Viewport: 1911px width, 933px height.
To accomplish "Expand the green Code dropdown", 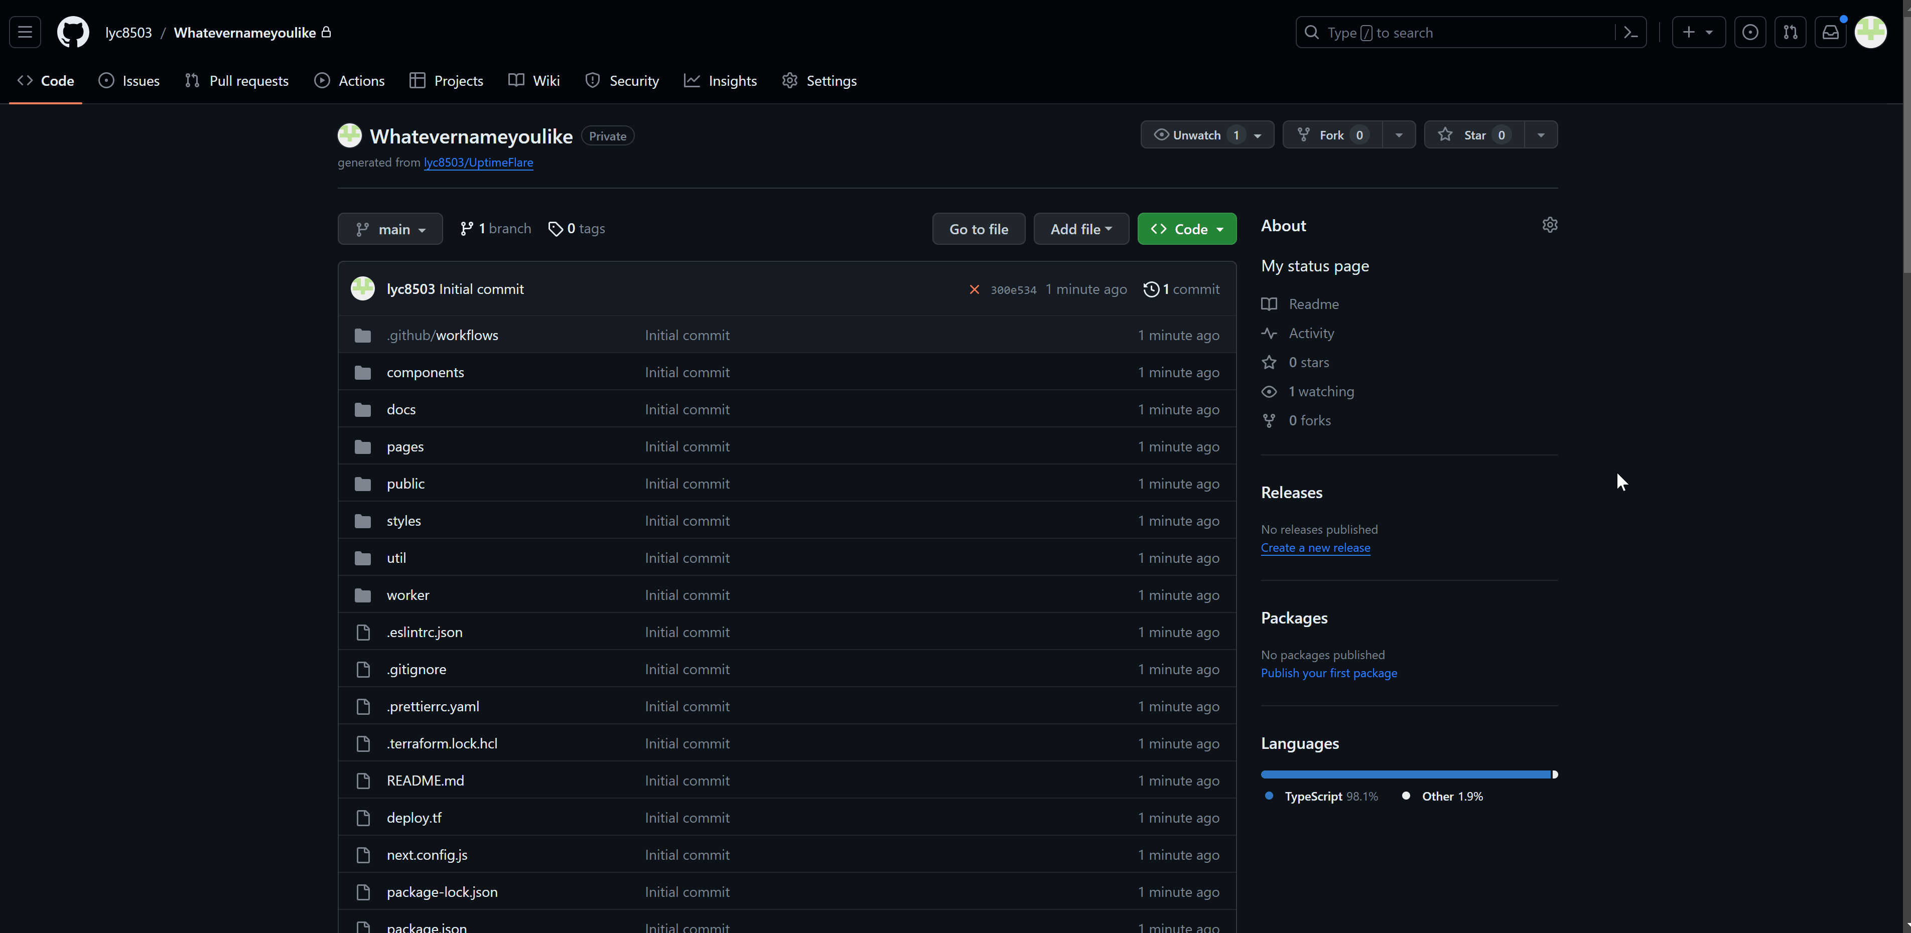I will point(1187,229).
